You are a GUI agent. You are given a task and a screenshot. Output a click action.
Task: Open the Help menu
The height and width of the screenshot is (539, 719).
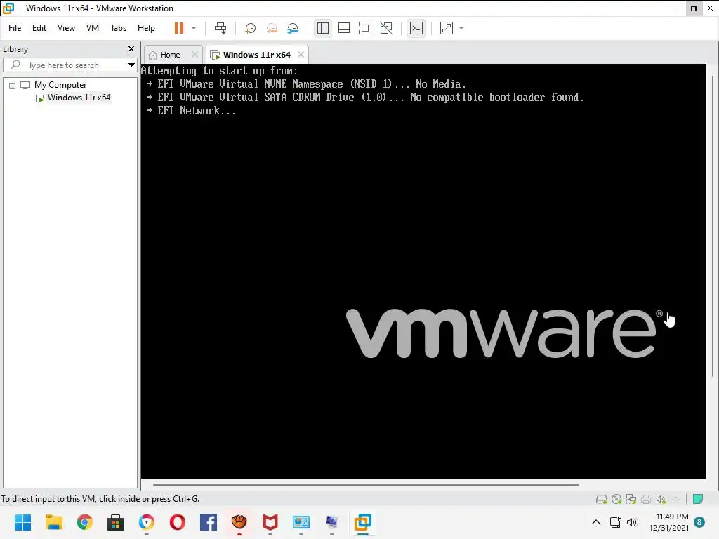(x=146, y=28)
